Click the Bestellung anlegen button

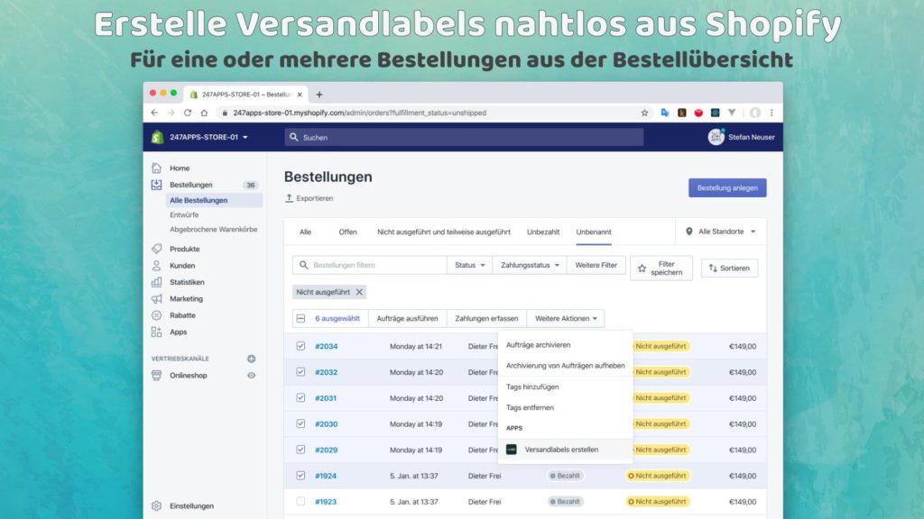pyautogui.click(x=727, y=187)
